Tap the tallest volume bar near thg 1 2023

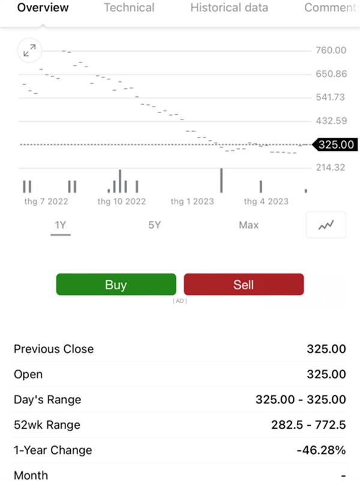click(221, 180)
